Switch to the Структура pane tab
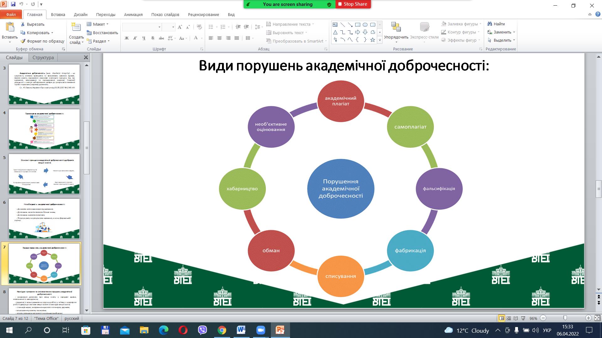The width and height of the screenshot is (602, 338). pos(43,58)
